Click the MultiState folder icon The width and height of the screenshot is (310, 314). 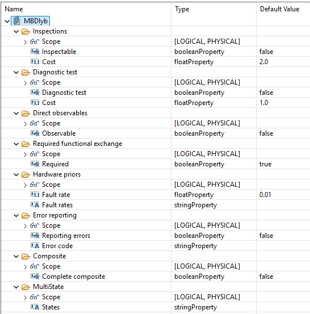pos(26,287)
